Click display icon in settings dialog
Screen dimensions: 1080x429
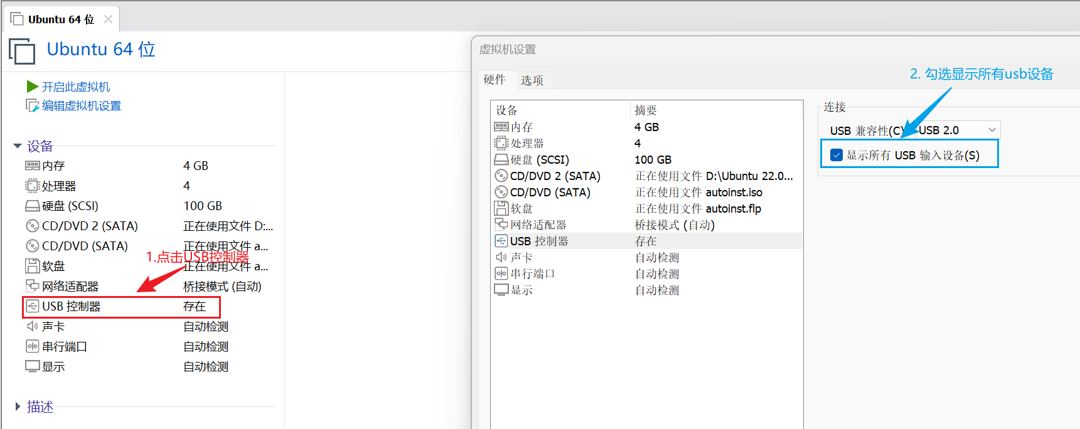501,290
